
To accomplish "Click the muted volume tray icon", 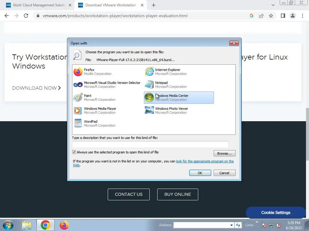I will [x=279, y=226].
